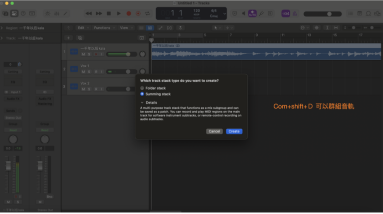The height and width of the screenshot is (214, 383).
Task: Click the red Record button
Action: [x=129, y=13]
